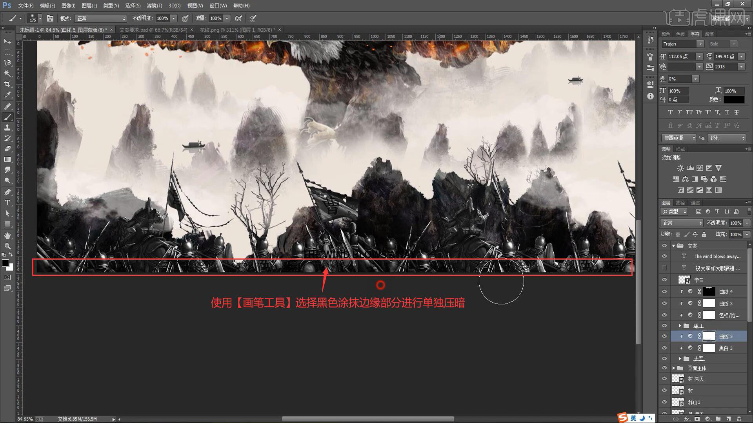Select the Pen tool
This screenshot has height=423, width=753.
click(x=7, y=192)
